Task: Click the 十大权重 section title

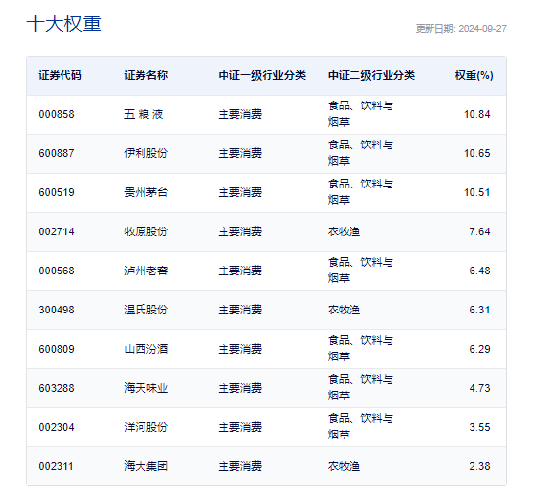Action: (63, 24)
